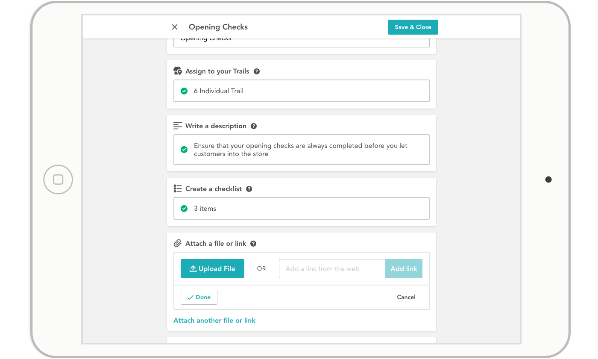
Task: Click the green check beside 6 Individual Trail
Action: 184,91
